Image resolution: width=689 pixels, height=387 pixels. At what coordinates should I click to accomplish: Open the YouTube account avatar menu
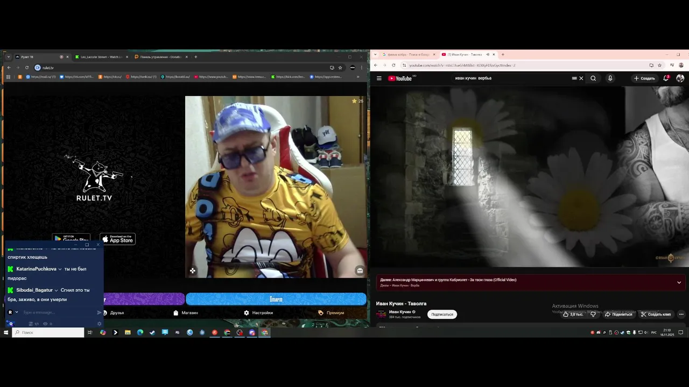[680, 78]
